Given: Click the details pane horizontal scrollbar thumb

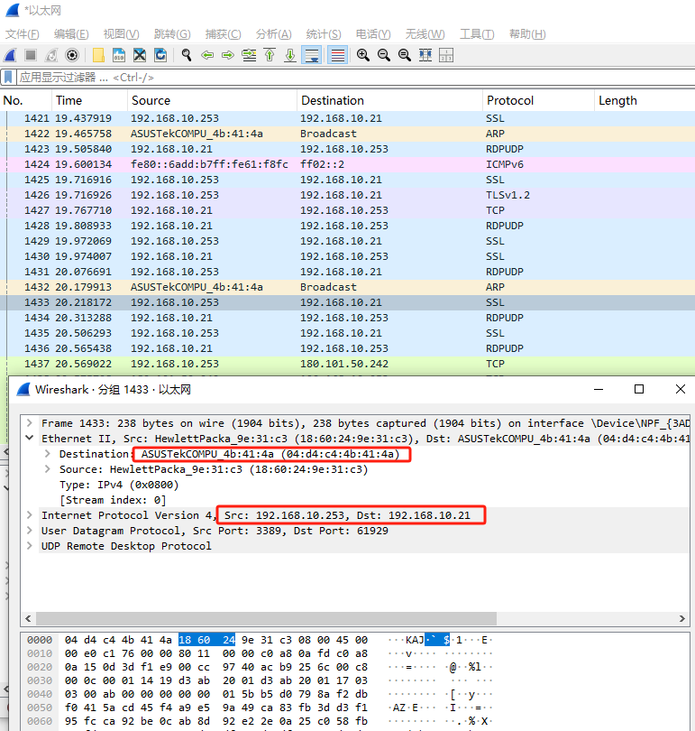Looking at the screenshot, I should [x=266, y=618].
